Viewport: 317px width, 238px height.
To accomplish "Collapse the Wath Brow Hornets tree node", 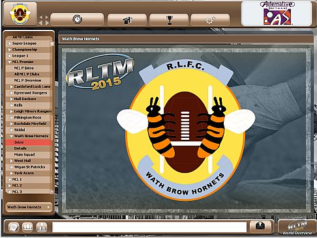I will tap(12, 136).
